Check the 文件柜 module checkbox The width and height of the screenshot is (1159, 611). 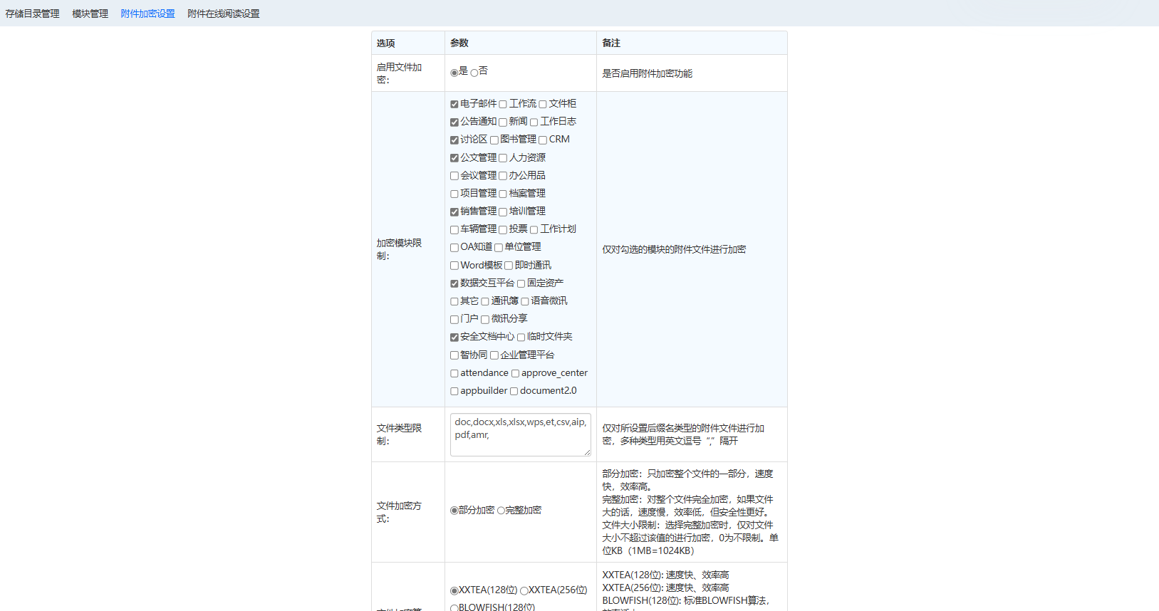pos(543,105)
